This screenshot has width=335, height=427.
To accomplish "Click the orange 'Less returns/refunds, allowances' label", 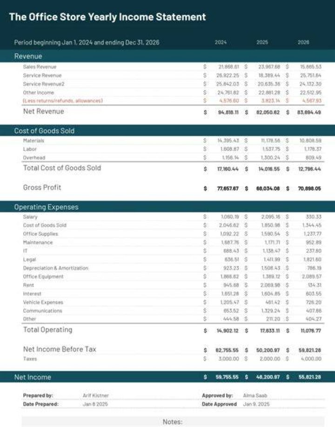I will (x=63, y=101).
